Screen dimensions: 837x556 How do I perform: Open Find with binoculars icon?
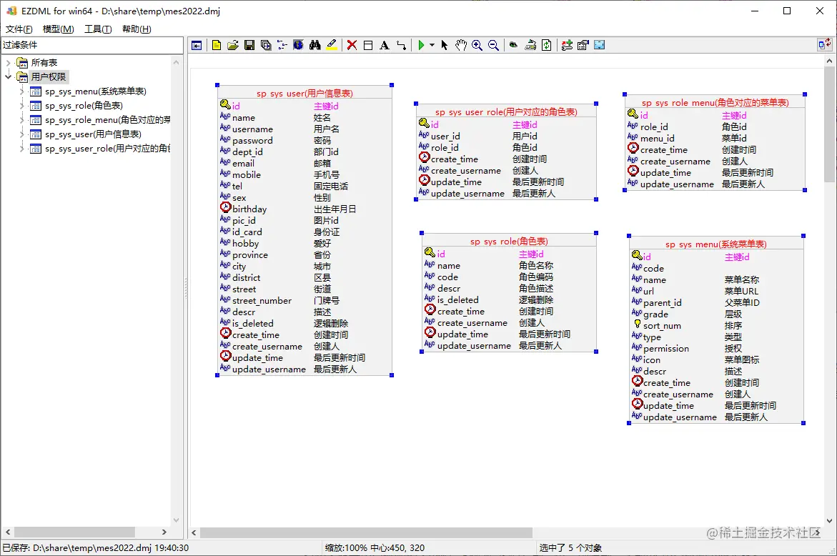[x=315, y=45]
